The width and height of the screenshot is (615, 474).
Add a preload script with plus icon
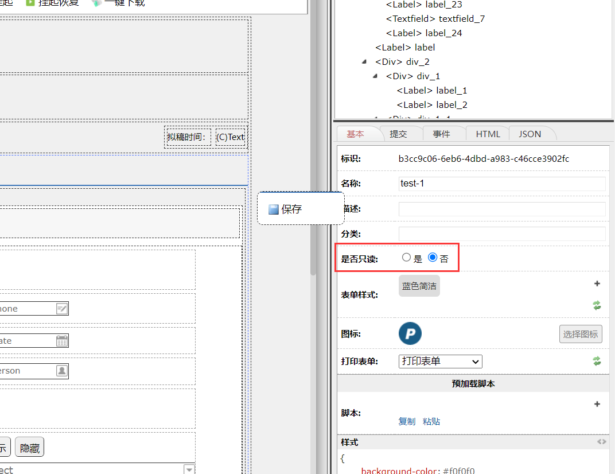coord(597,404)
